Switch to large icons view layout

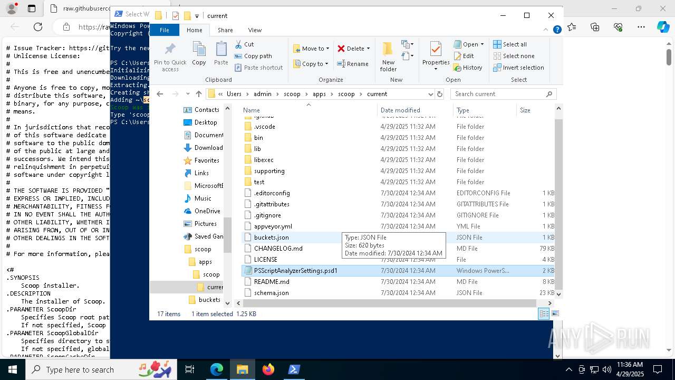tap(555, 313)
